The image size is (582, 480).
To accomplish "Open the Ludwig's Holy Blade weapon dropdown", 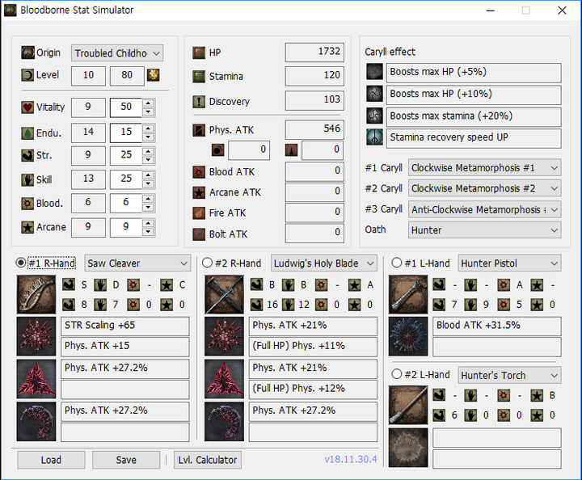I will (324, 263).
